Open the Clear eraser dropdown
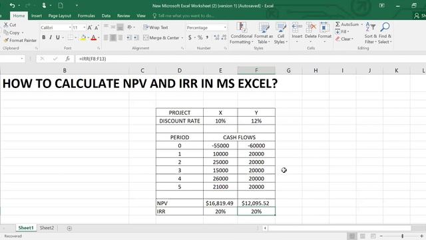The width and height of the screenshot is (426, 240). point(344,39)
